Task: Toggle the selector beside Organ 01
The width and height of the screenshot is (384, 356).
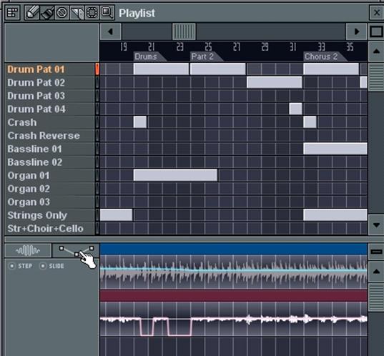Action: click(x=97, y=175)
